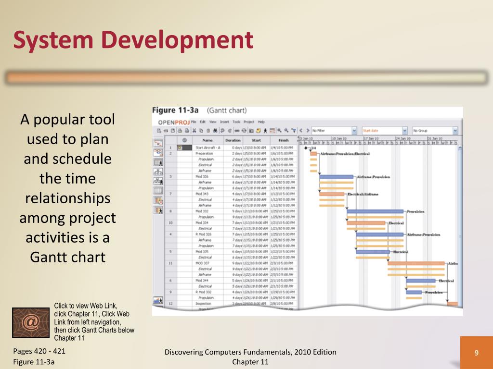Click the Assign Resources person icon
This screenshot has height=369, width=493.
[265, 131]
